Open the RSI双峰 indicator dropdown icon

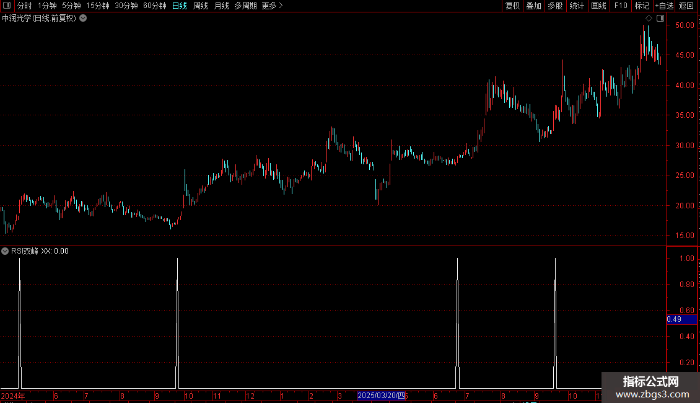pos(5,251)
